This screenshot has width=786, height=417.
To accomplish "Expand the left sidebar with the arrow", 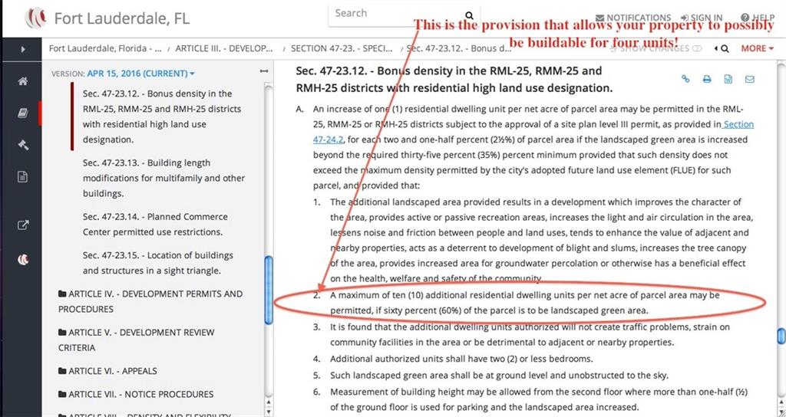I will coord(23,49).
